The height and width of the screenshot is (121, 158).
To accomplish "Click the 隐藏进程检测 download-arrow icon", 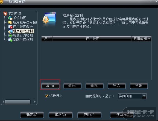I will 10,40.
